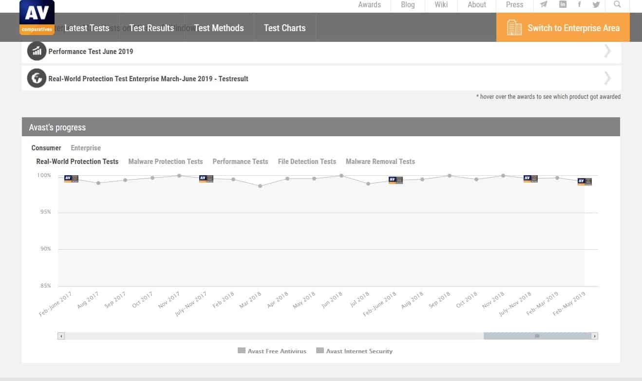Open the Wiki link
642x381 pixels.
coord(441,5)
